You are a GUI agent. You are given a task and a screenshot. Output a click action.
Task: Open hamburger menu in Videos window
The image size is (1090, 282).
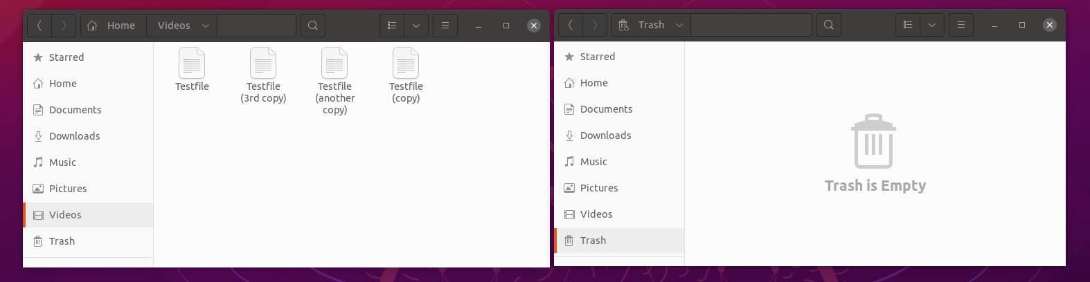445,26
